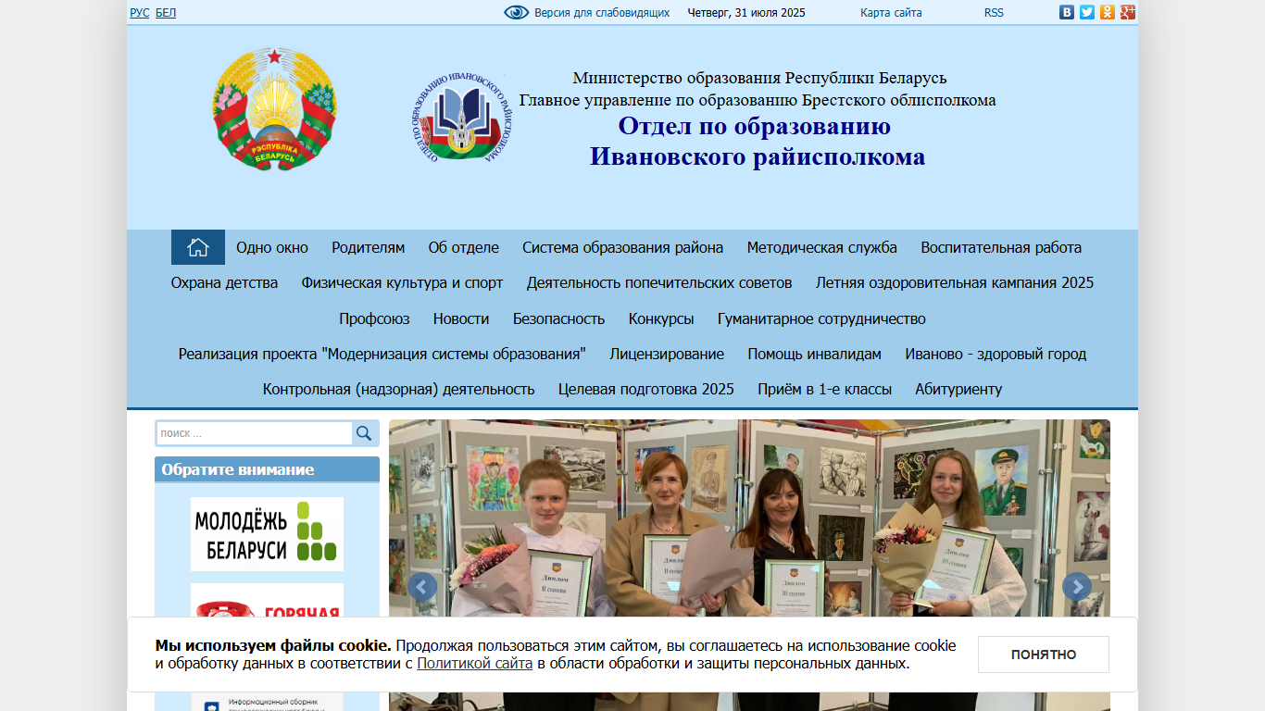Image resolution: width=1265 pixels, height=711 pixels.
Task: Click Министерство образования Республики Беларусь heading
Action: click(x=759, y=78)
